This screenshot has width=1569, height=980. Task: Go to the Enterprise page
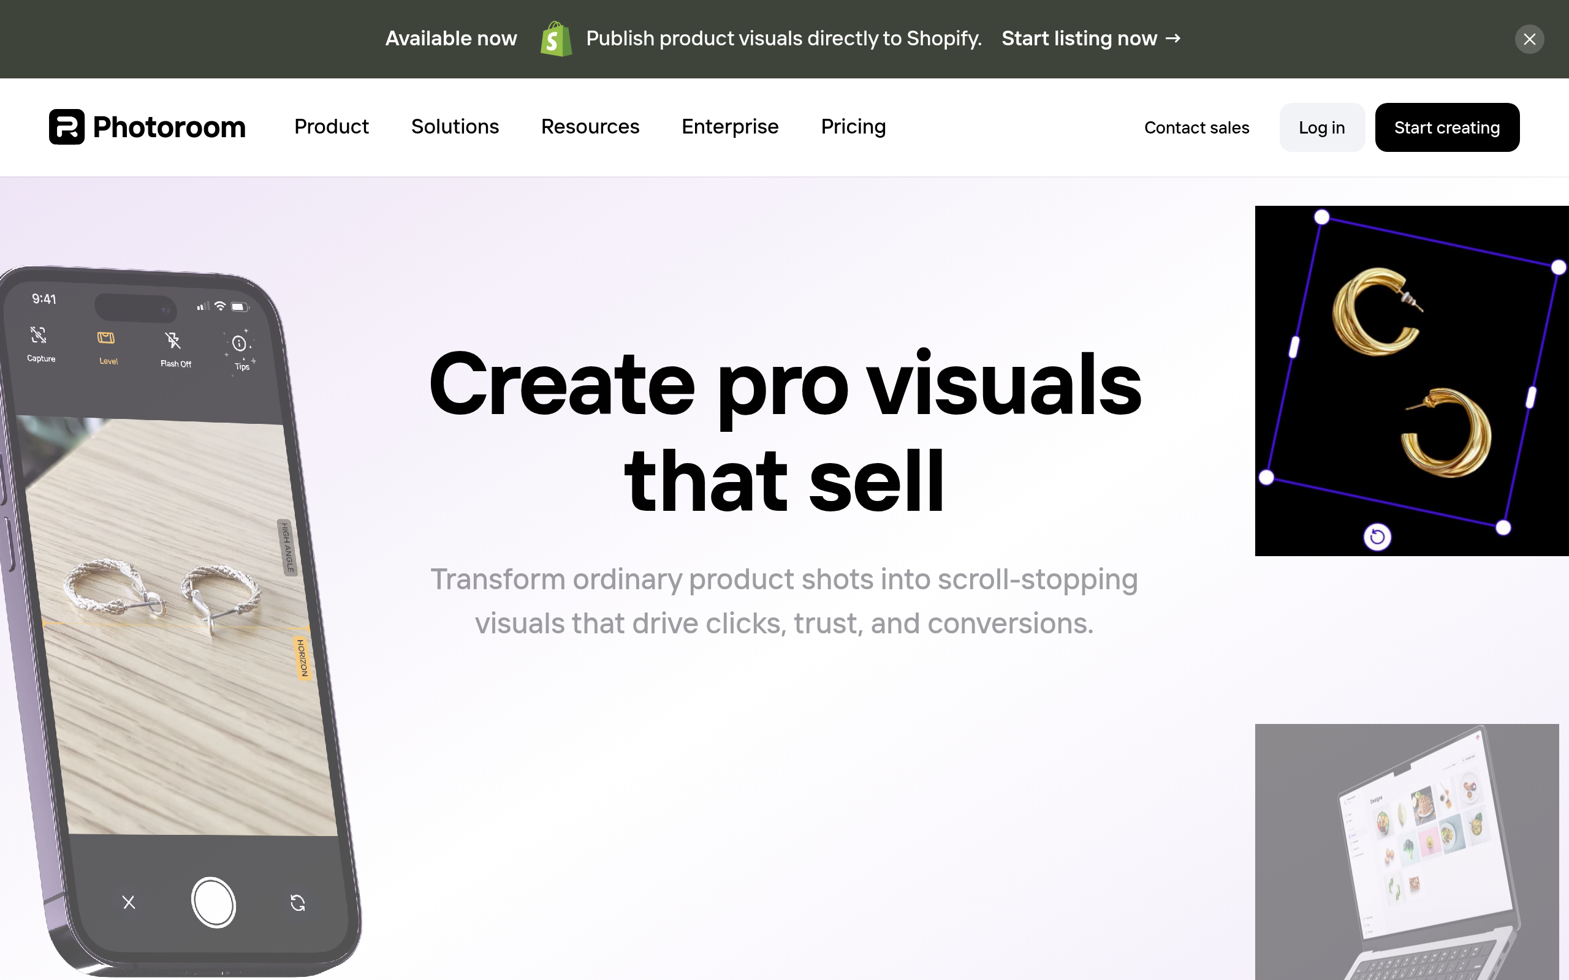click(x=729, y=127)
